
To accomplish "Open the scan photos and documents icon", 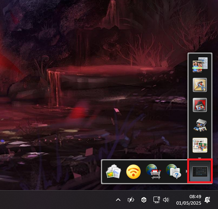I will 200,65.
